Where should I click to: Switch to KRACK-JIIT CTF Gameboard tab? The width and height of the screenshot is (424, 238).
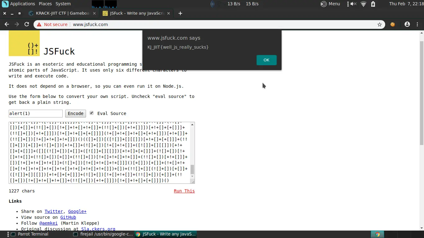(x=63, y=13)
